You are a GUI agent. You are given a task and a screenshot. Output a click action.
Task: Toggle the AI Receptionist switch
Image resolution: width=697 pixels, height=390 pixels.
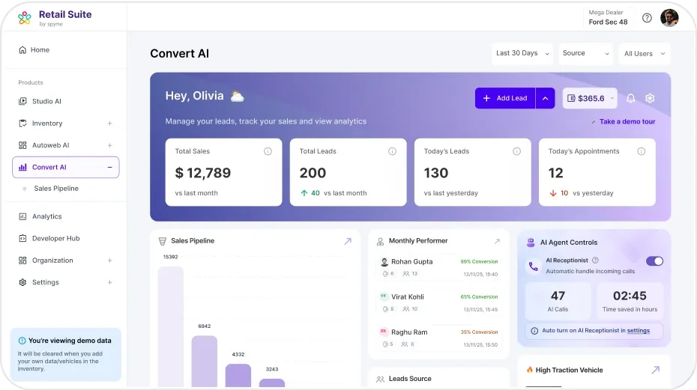(x=654, y=261)
